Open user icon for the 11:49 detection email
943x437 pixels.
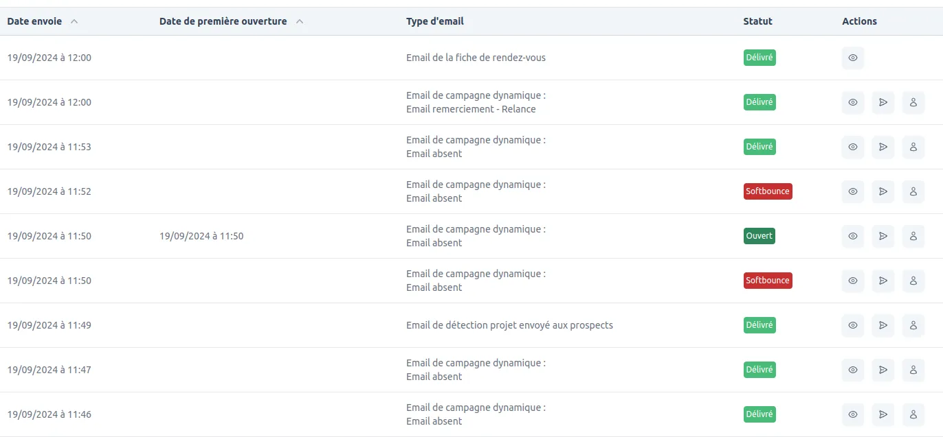click(913, 325)
